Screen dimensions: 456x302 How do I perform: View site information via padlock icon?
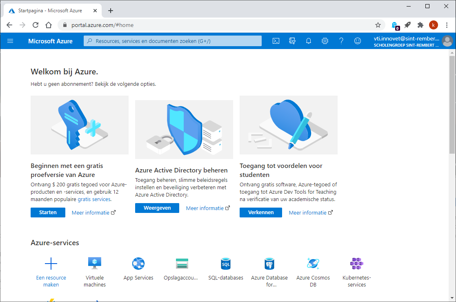(x=65, y=25)
